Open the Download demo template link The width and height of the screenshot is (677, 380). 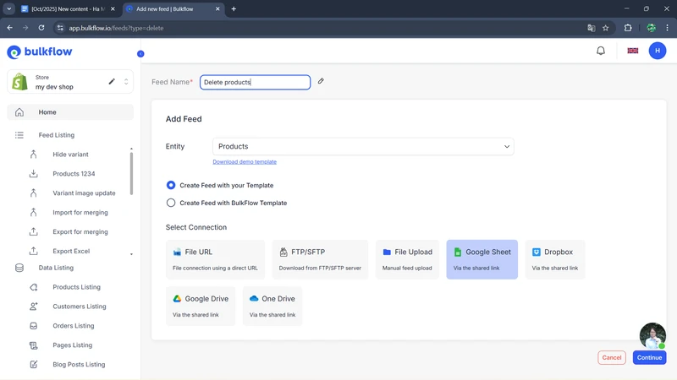coord(245,161)
